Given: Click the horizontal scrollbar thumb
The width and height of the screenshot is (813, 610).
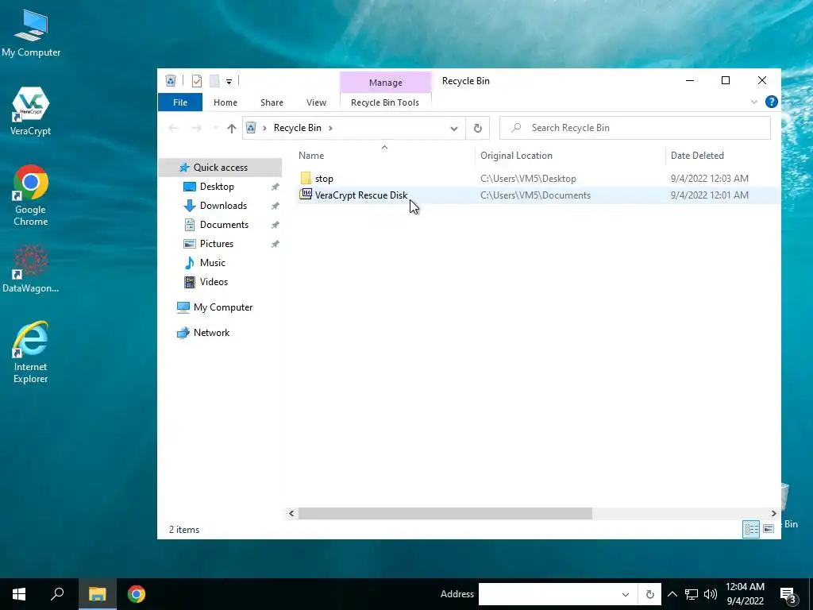Looking at the screenshot, I should point(445,514).
